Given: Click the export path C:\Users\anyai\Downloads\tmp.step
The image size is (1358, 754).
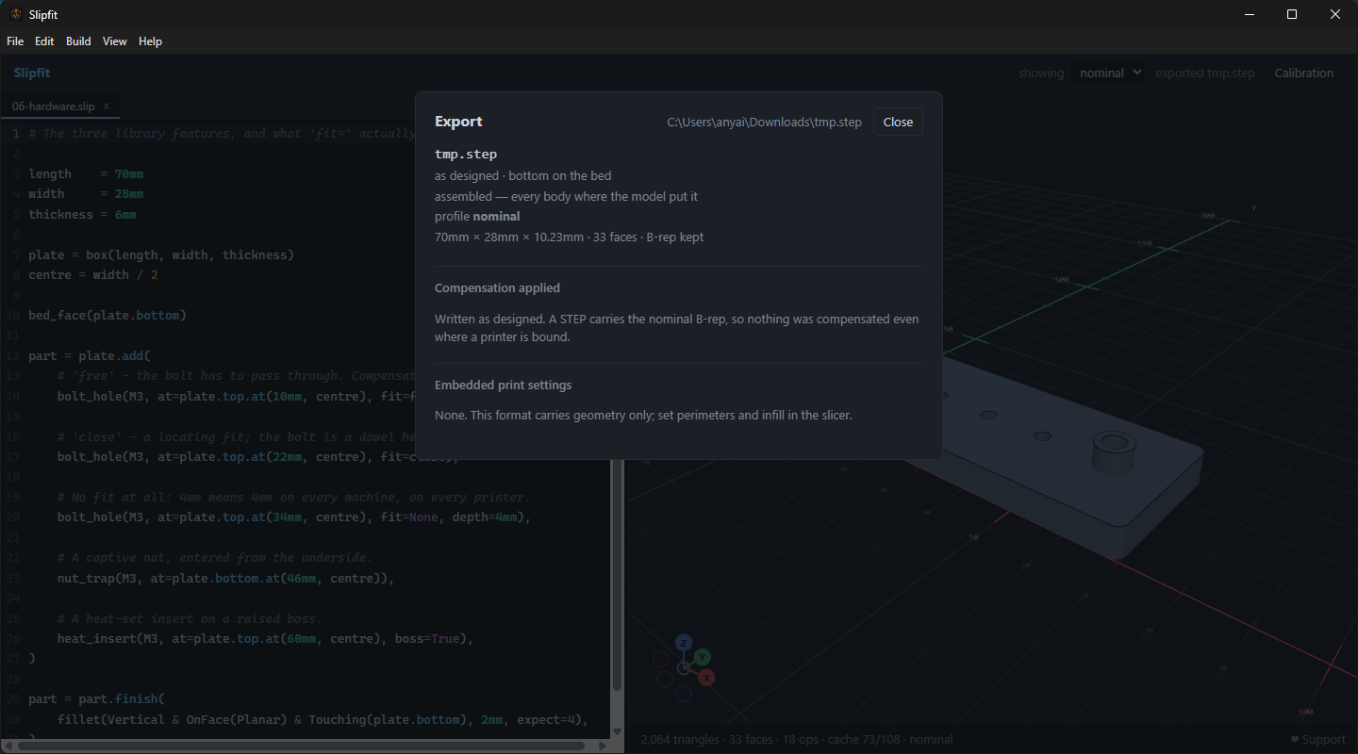Looking at the screenshot, I should pyautogui.click(x=764, y=123).
